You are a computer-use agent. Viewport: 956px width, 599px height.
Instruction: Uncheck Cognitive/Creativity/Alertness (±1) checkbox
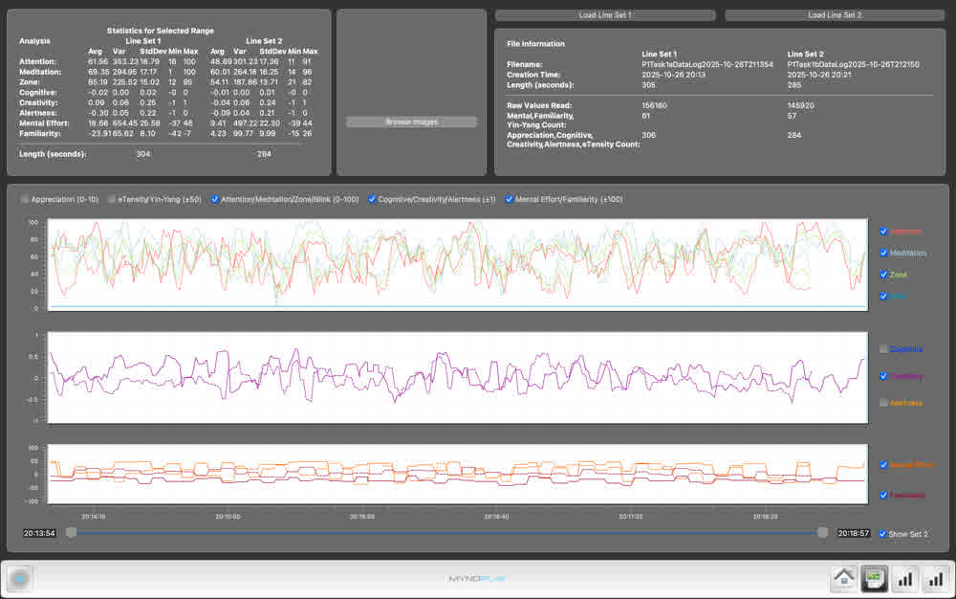click(372, 199)
